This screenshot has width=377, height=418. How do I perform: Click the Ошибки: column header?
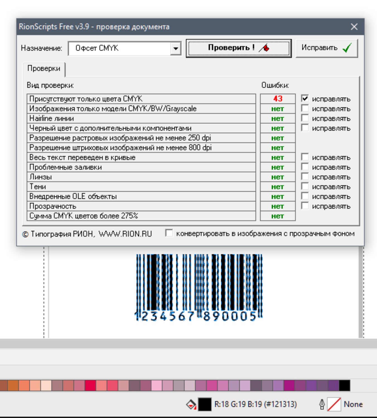[x=275, y=85]
